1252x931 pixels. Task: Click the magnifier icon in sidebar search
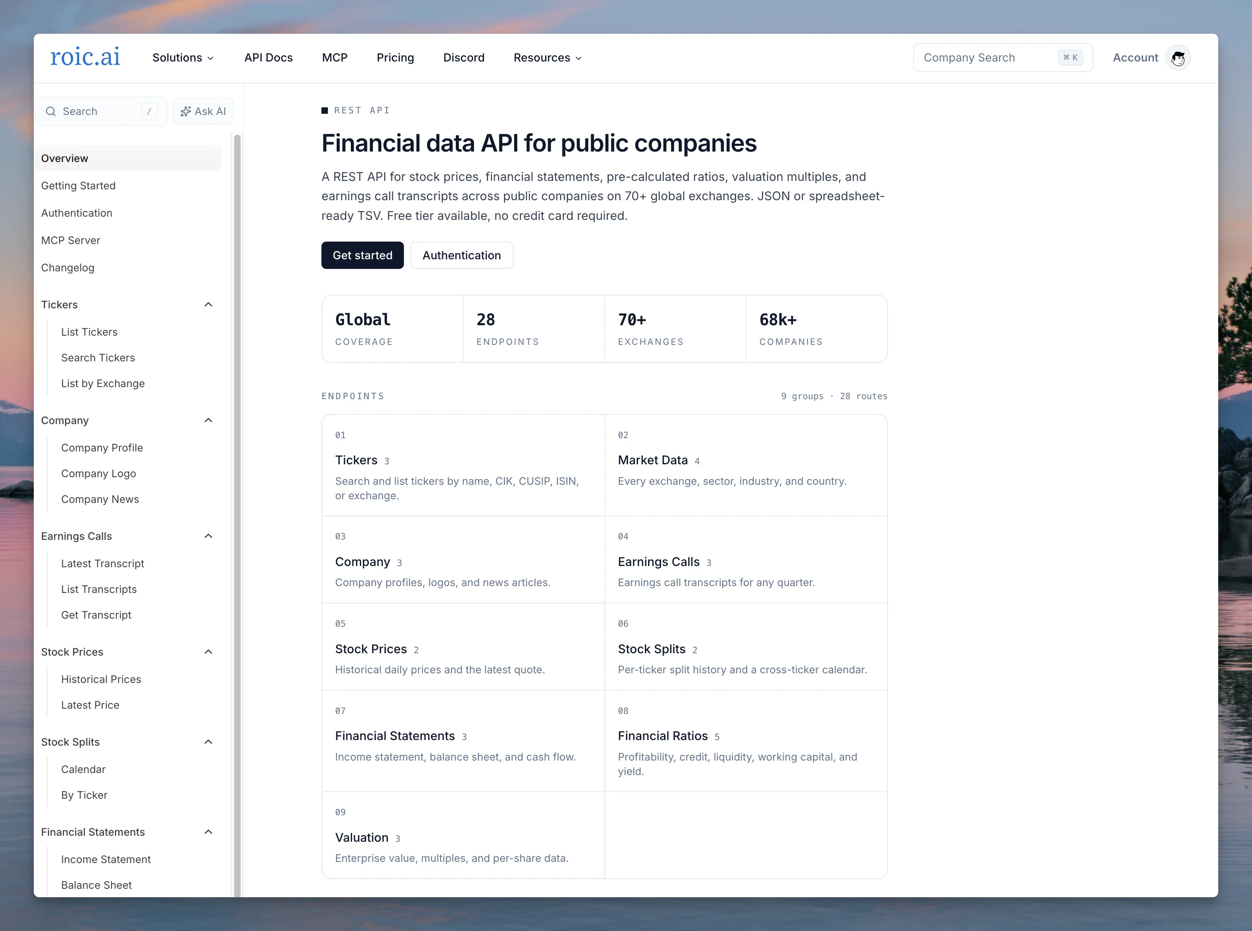click(51, 112)
